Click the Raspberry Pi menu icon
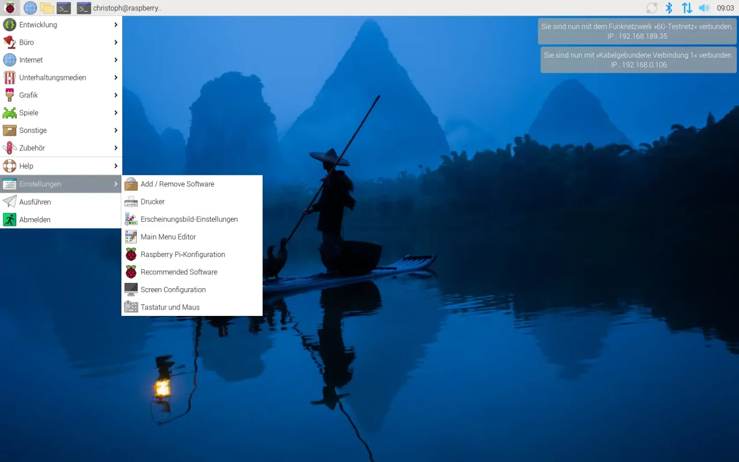739x462 pixels. (10, 8)
